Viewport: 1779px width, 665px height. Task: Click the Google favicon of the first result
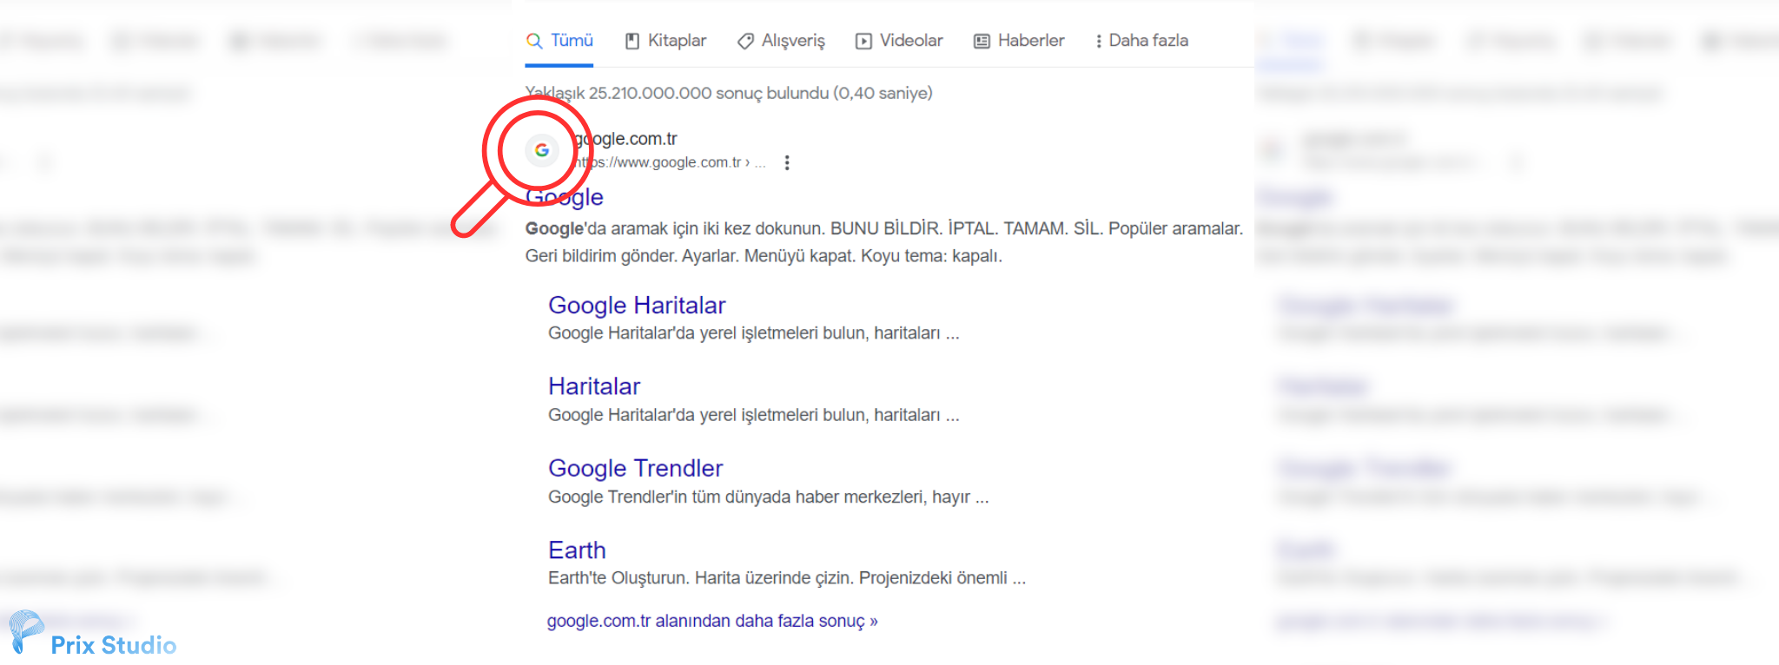click(542, 150)
